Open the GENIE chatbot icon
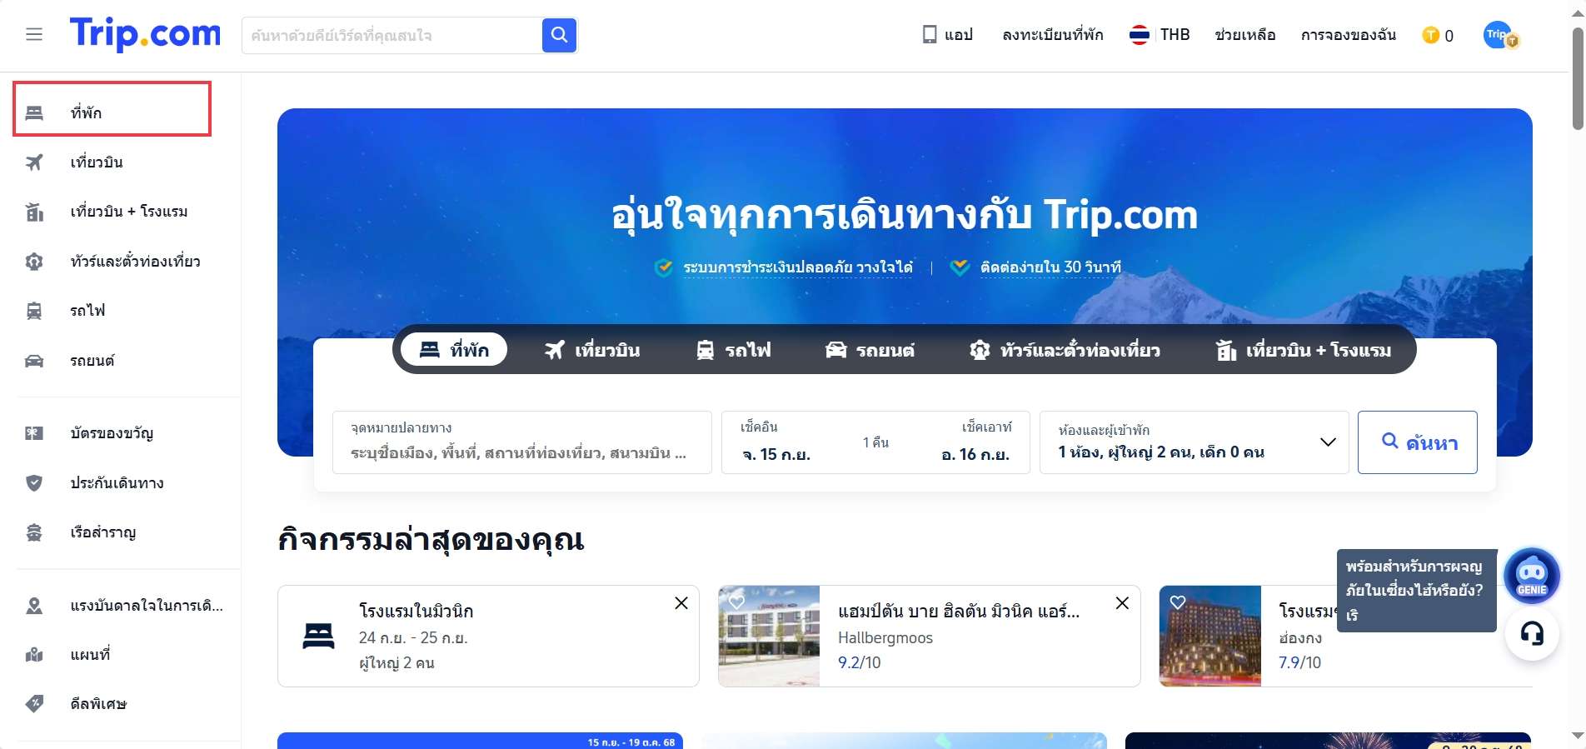This screenshot has height=749, width=1586. (x=1532, y=576)
